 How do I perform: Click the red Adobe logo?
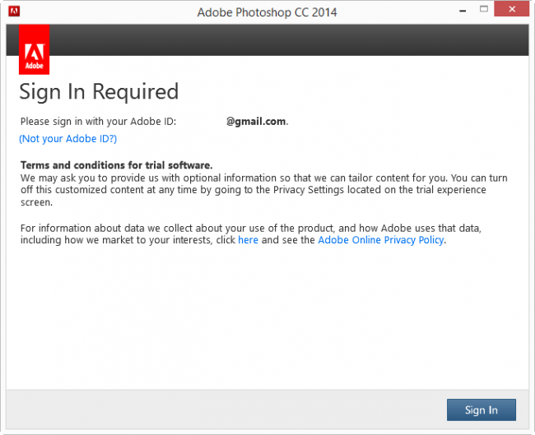(34, 49)
